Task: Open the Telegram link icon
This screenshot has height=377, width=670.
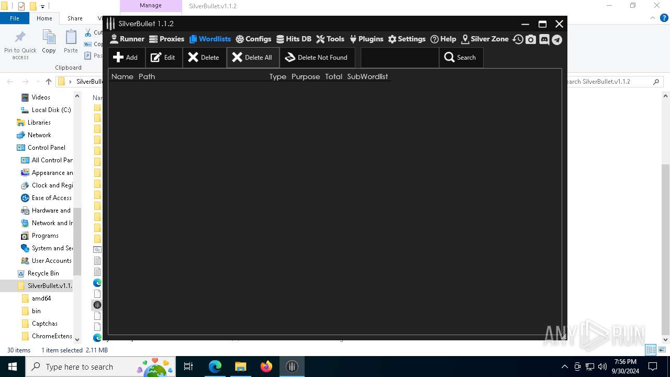Action: [x=557, y=39]
